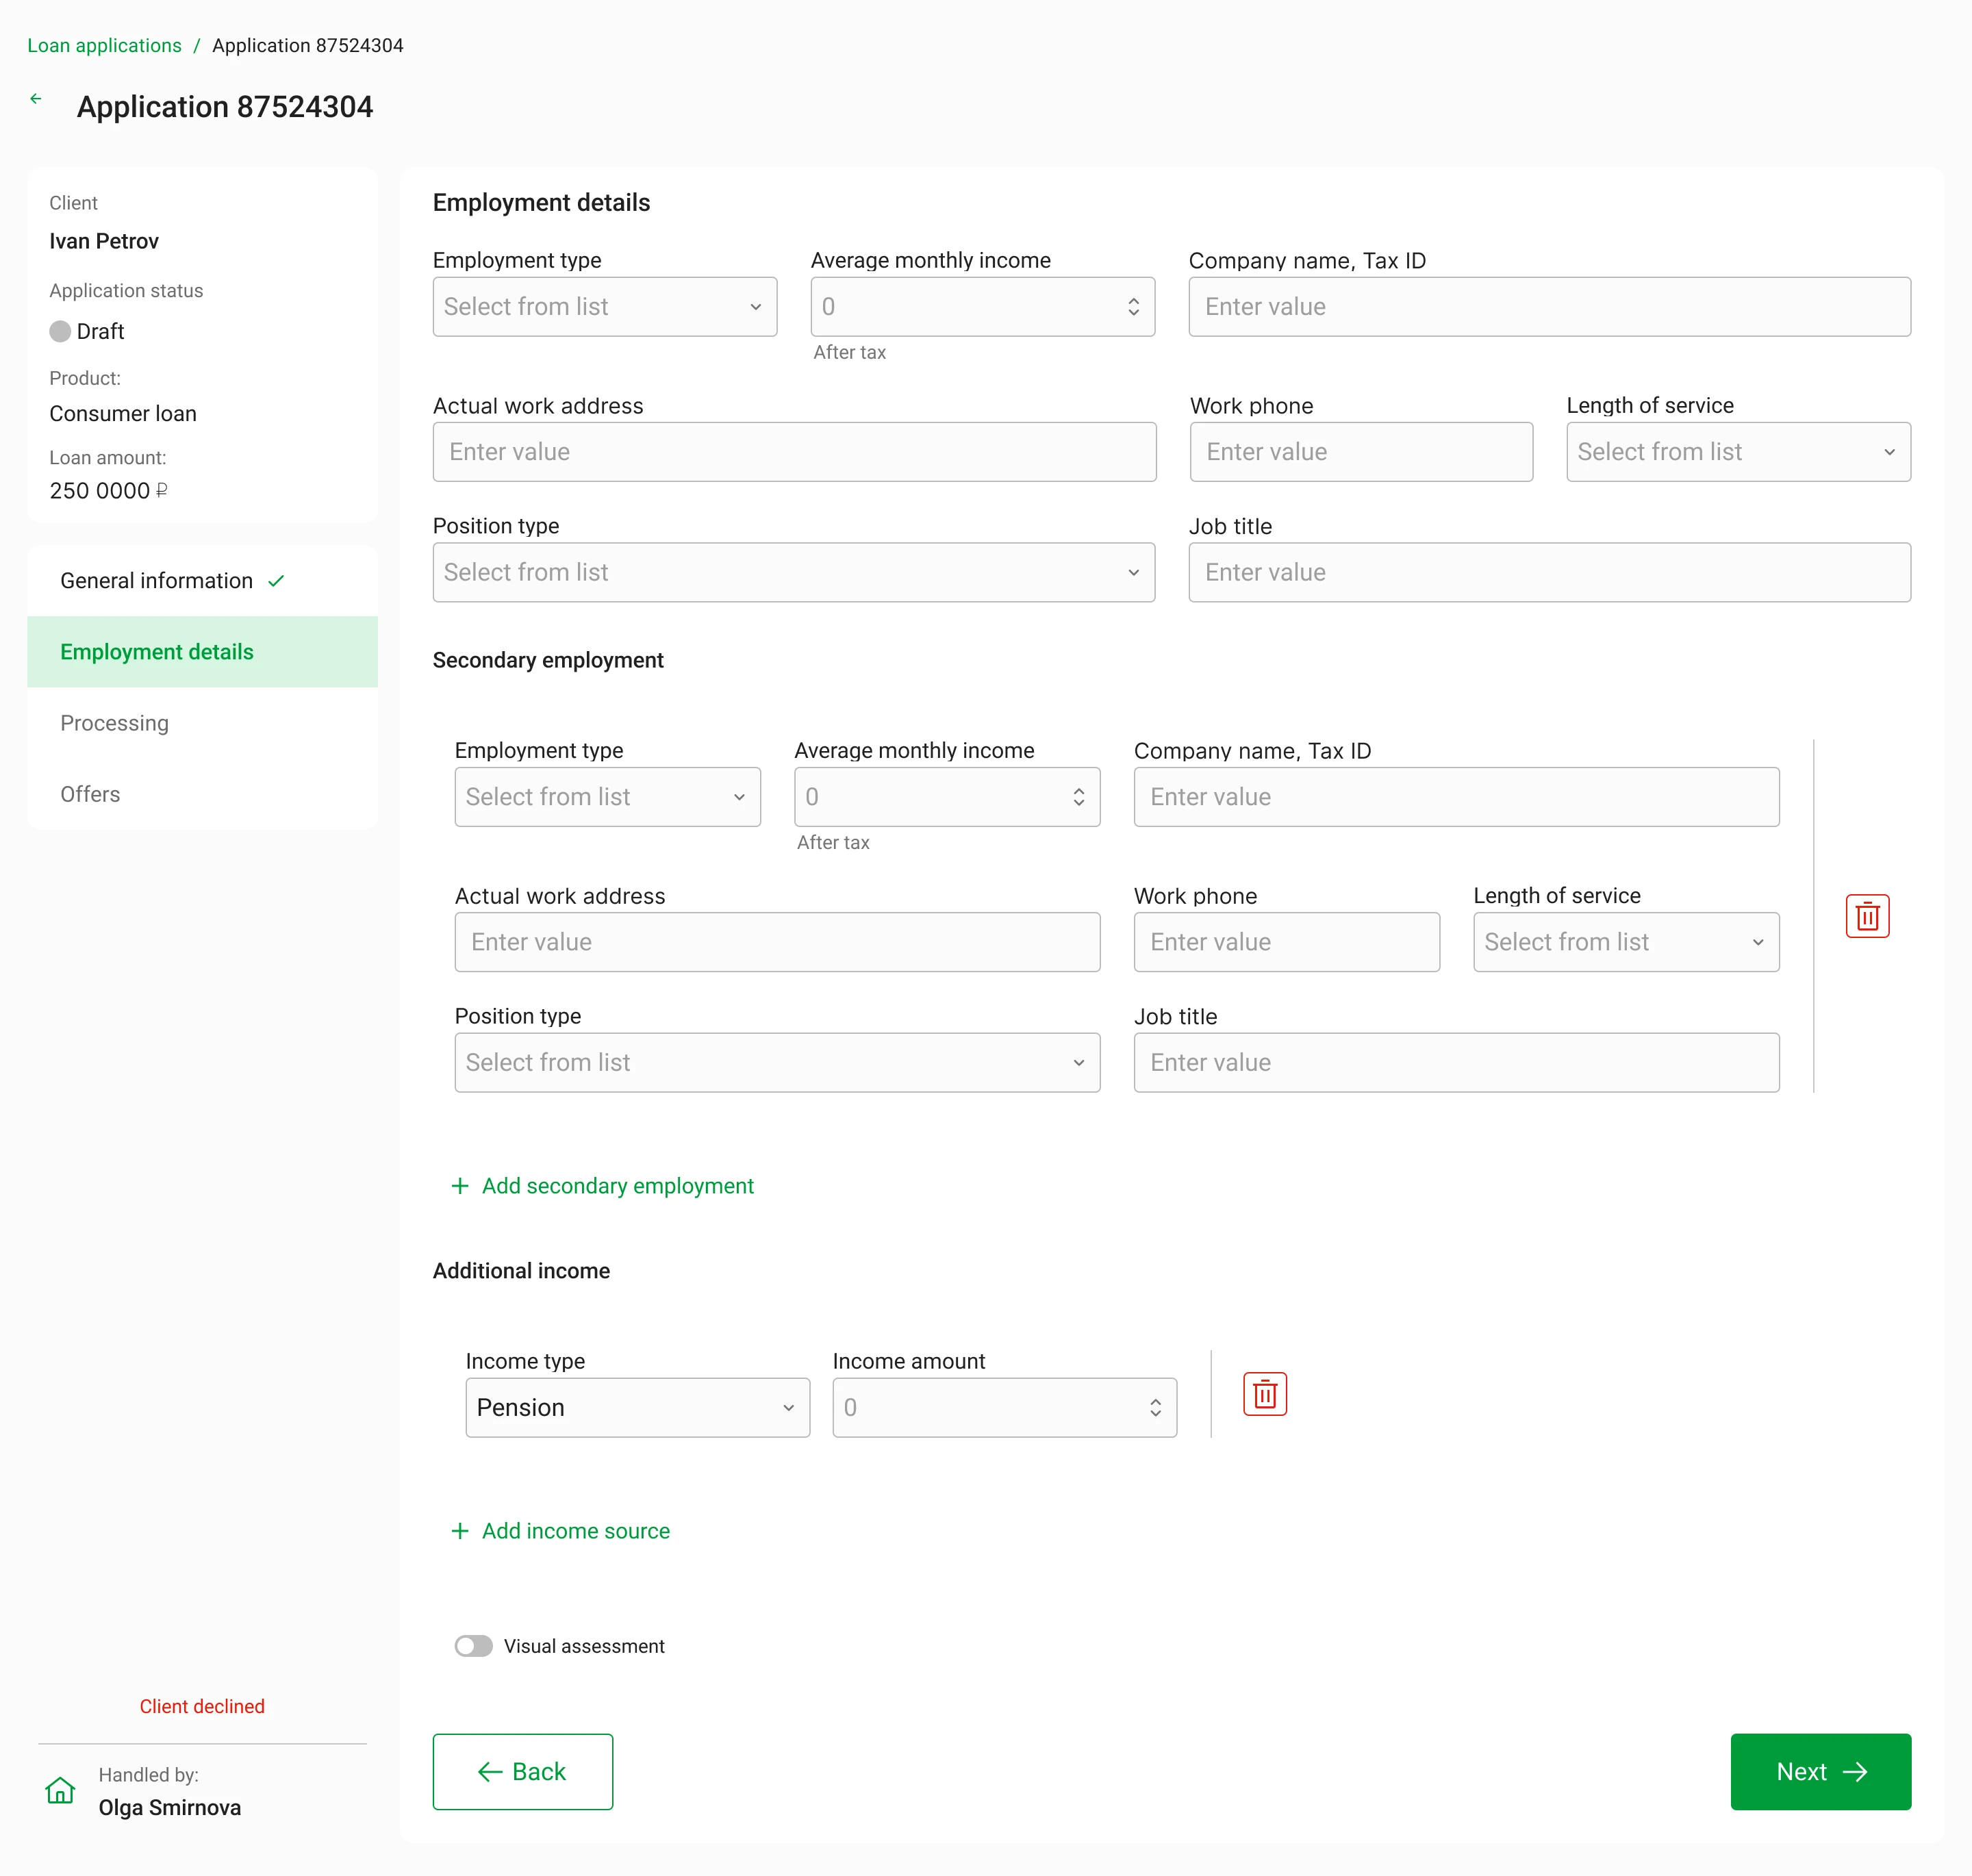
Task: Click the Consumer loan product text
Action: (x=123, y=414)
